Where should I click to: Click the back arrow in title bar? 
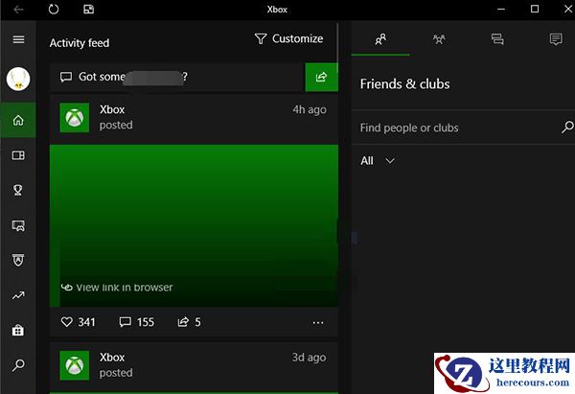click(18, 10)
